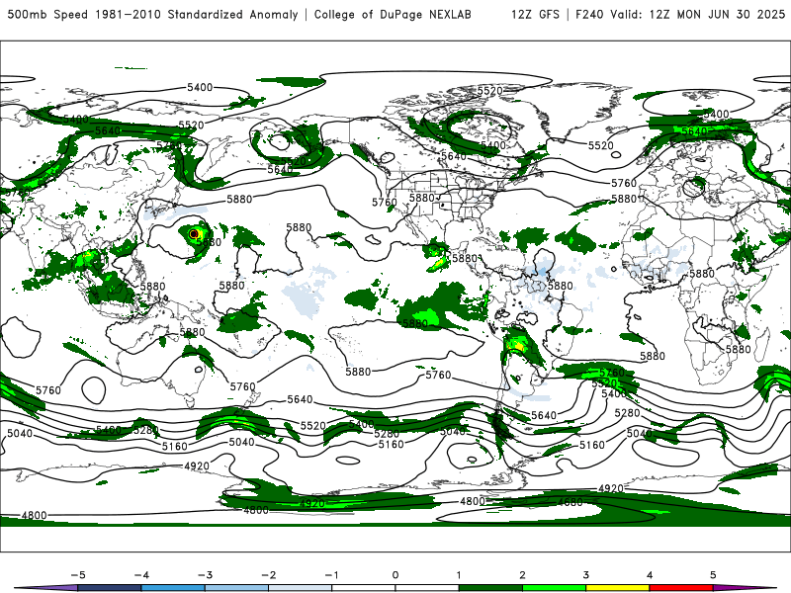
Task: Pick the light blue -3 to -2 legend swatch
Action: 236,588
